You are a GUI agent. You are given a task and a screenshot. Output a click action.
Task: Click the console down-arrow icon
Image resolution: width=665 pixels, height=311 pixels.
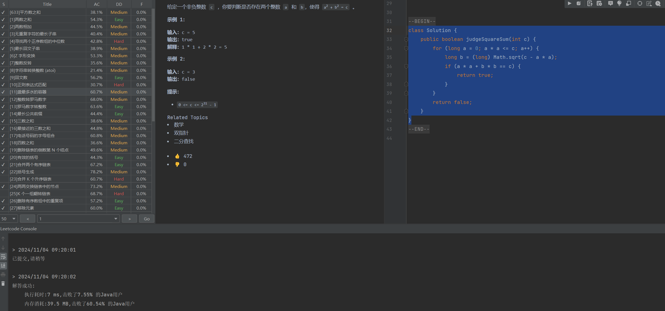3,248
